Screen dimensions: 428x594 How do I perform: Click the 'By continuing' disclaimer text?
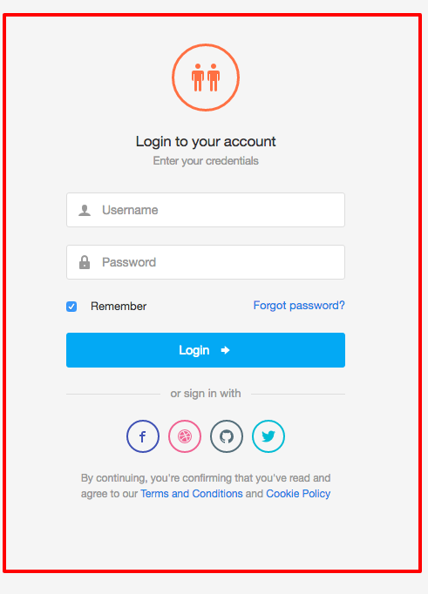coord(206,486)
